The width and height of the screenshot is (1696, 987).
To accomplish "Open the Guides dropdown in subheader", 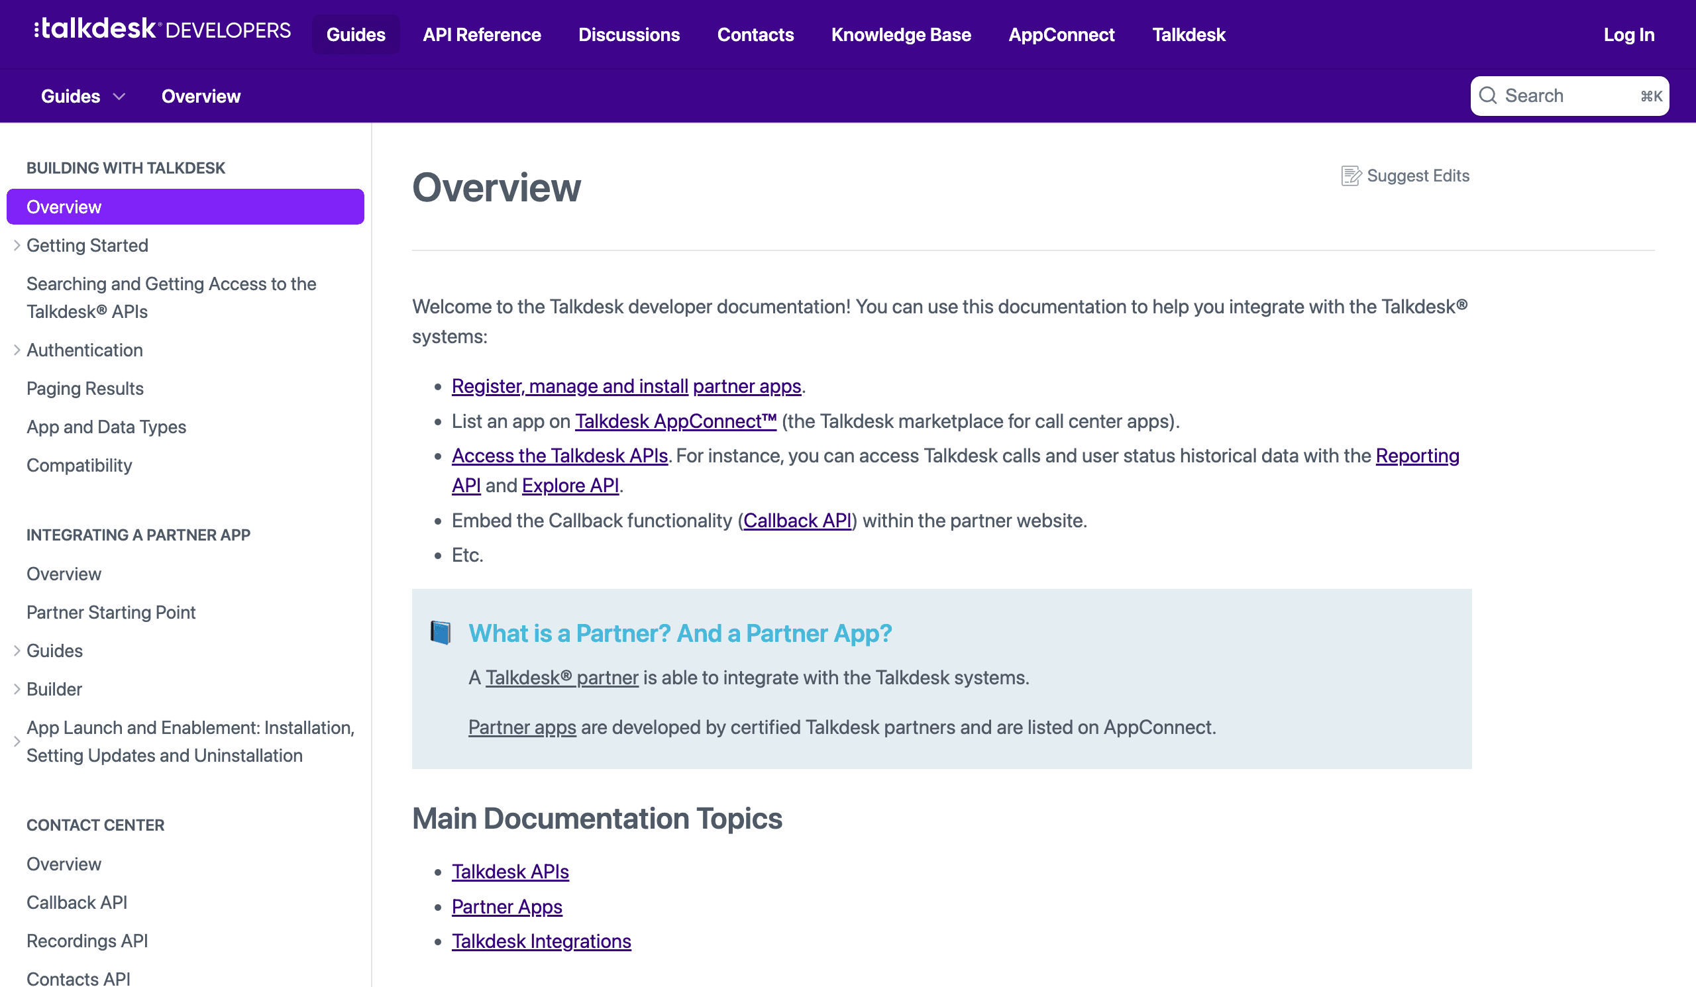I will coord(83,96).
